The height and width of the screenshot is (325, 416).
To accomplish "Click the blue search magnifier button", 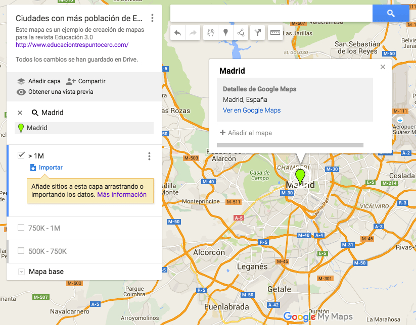I will (391, 13).
